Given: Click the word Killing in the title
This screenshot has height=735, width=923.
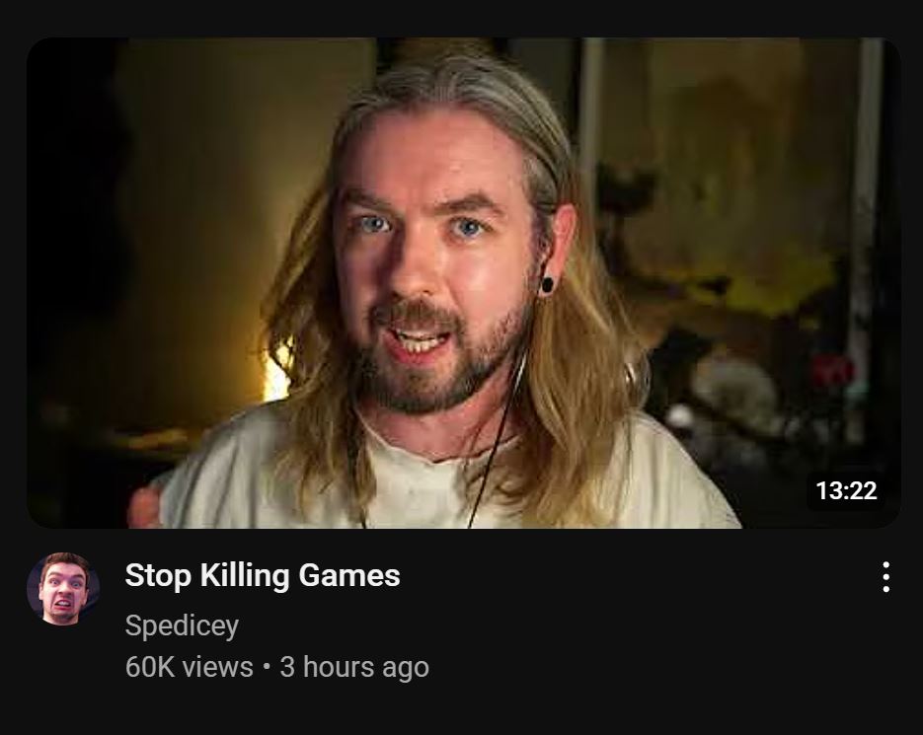Looking at the screenshot, I should pyautogui.click(x=244, y=575).
